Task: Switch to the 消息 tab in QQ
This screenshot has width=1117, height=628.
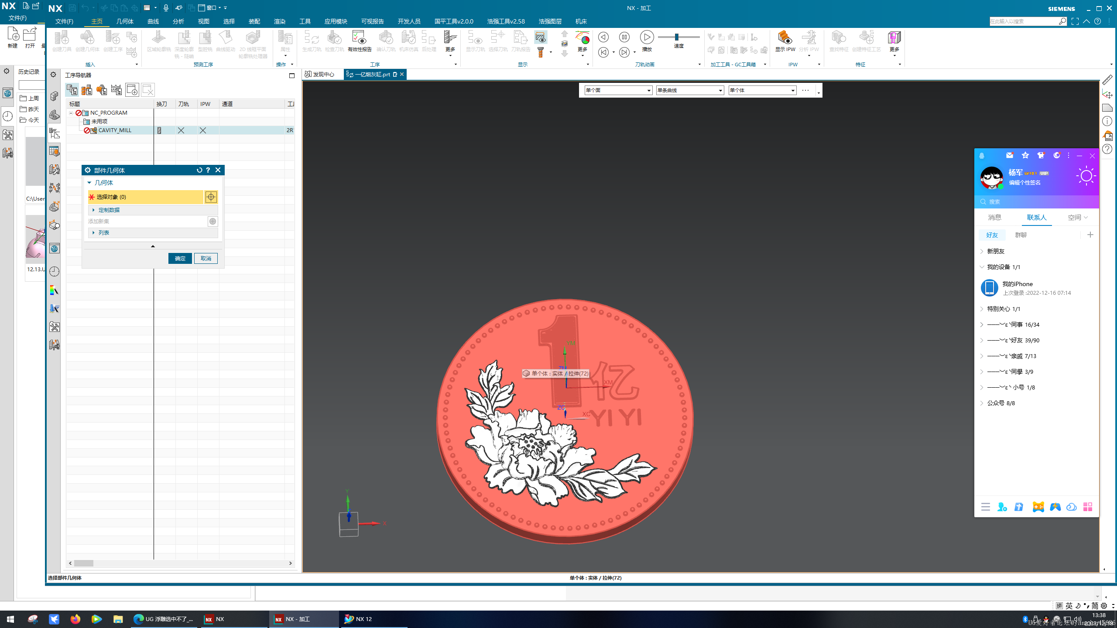Action: pos(994,217)
